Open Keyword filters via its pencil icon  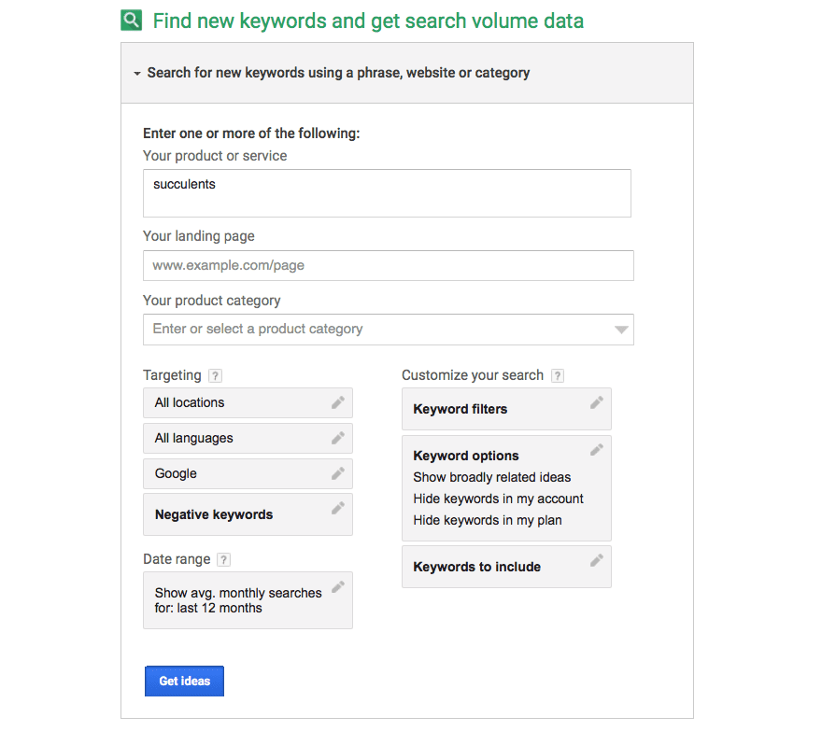(597, 402)
